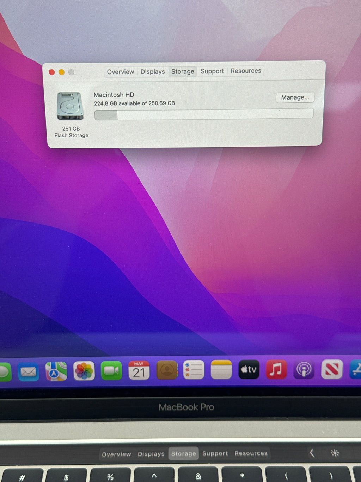This screenshot has height=482, width=361.
Task: Open the Notes app in the Dock
Action: coord(221,369)
